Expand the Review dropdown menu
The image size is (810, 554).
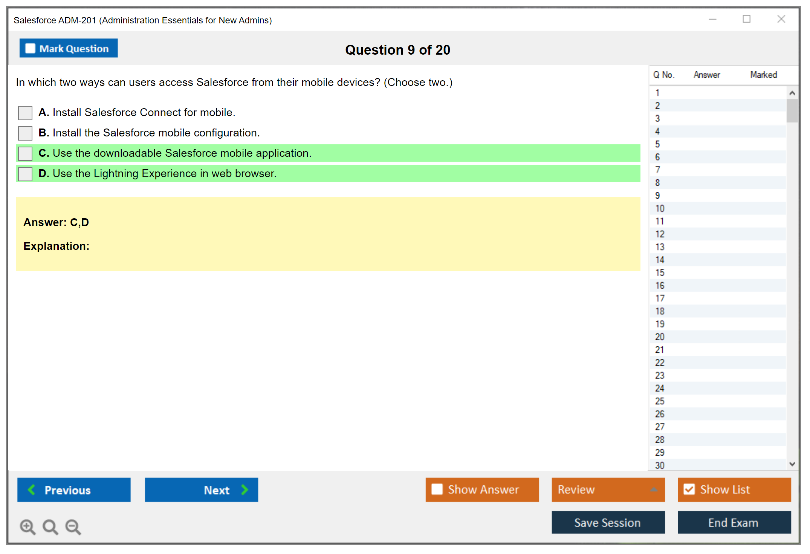click(x=654, y=490)
